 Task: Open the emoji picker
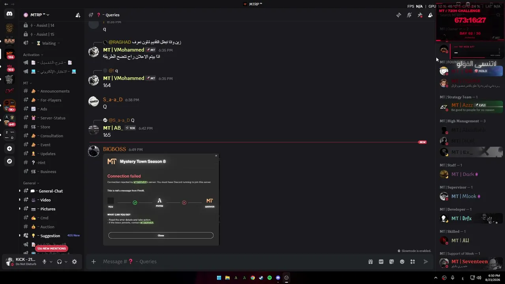click(x=402, y=262)
